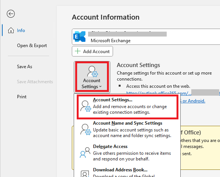Go back using the circled arrow icon
Image resolution: width=220 pixels, height=177 pixels.
click(11, 14)
